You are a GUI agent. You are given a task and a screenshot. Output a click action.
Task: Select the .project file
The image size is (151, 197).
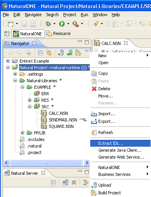(x=34, y=152)
